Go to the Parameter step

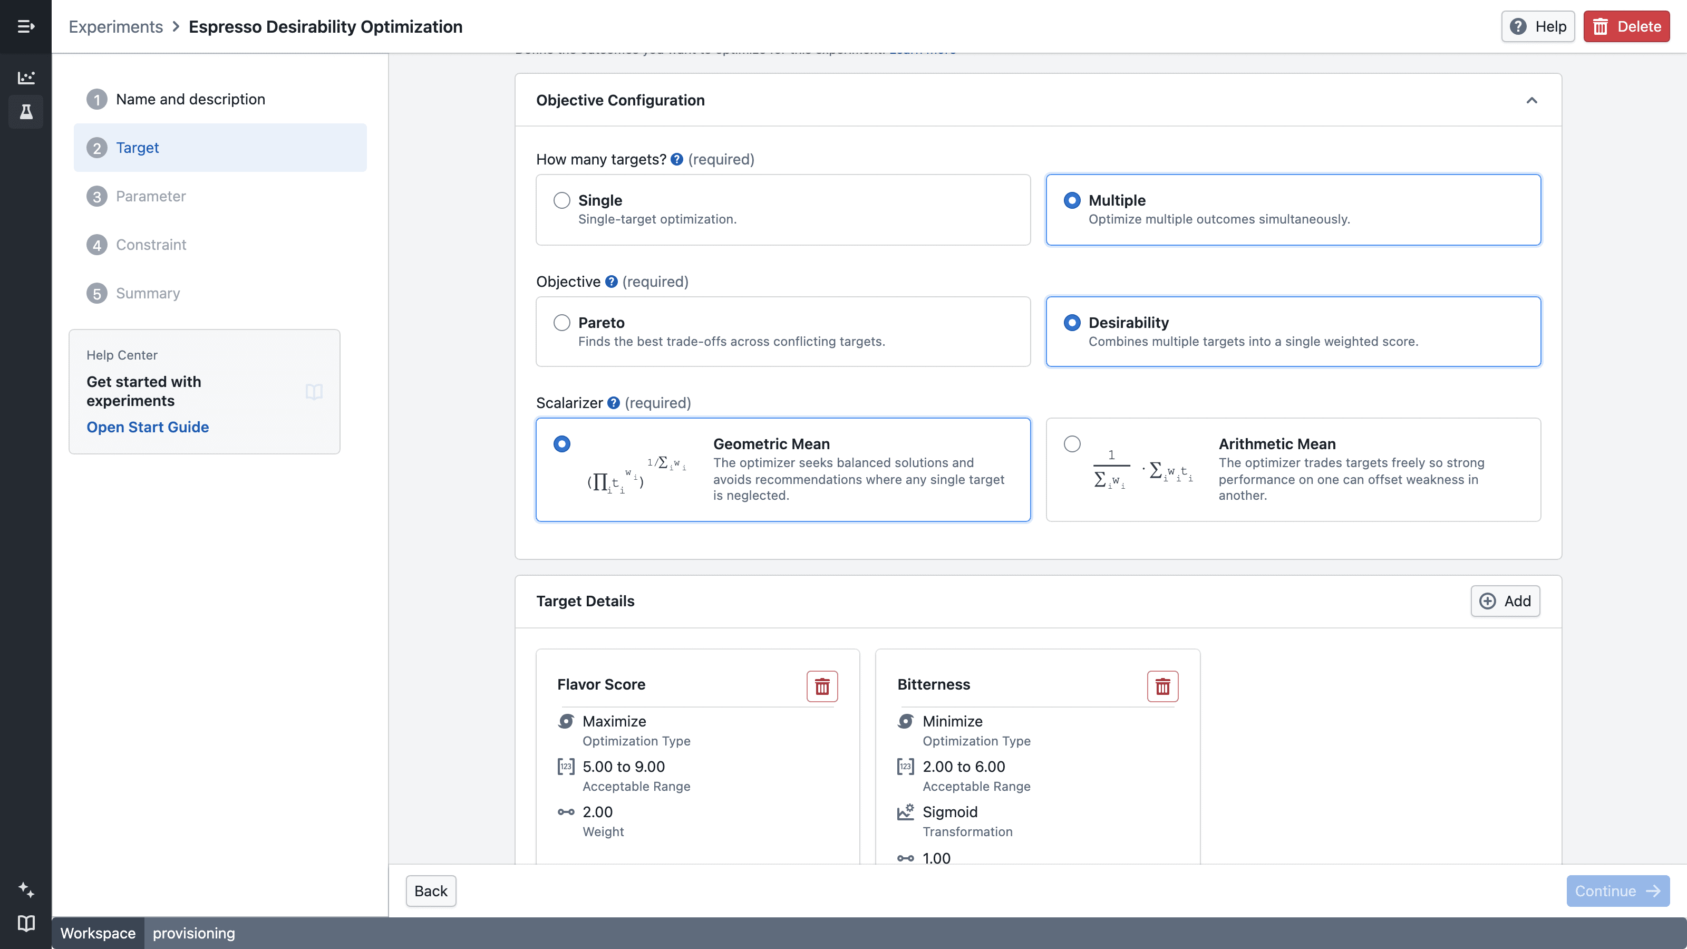point(220,196)
